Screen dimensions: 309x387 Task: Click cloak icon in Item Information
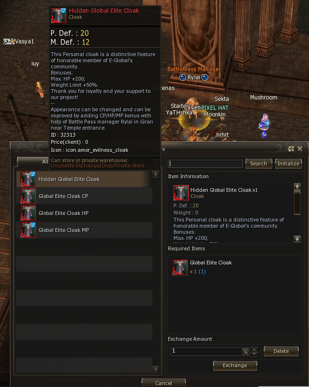pos(181,192)
